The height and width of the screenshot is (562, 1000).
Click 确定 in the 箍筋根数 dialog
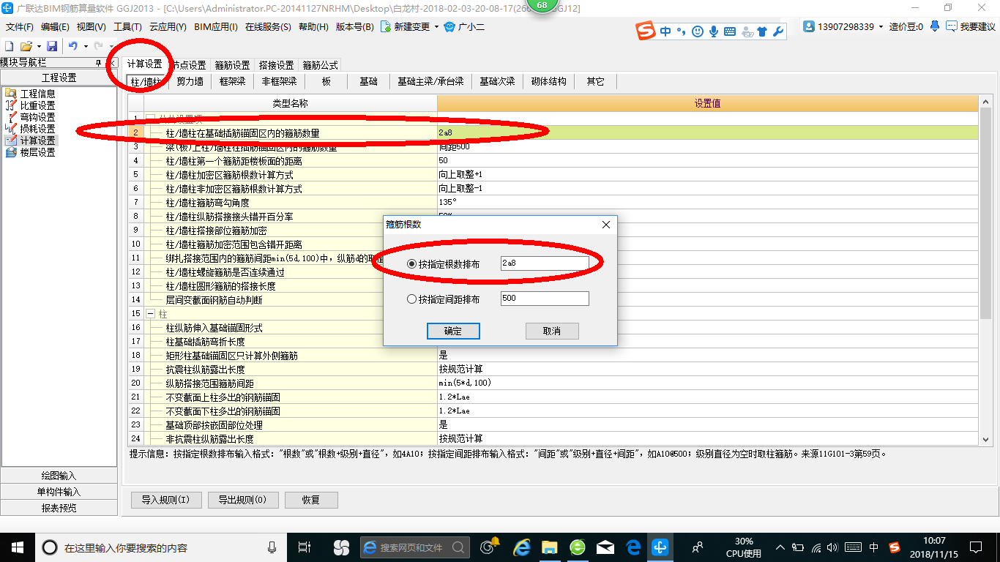pyautogui.click(x=453, y=331)
